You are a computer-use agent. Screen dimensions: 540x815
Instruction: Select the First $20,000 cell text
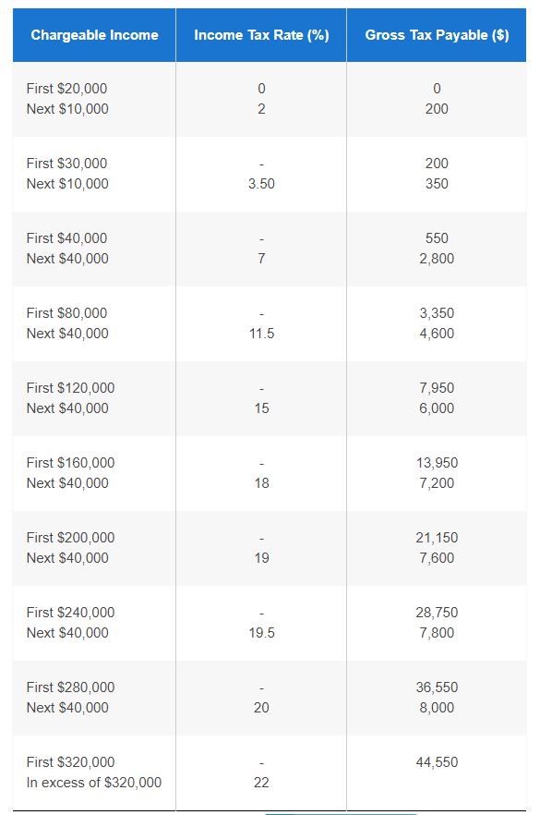[66, 89]
